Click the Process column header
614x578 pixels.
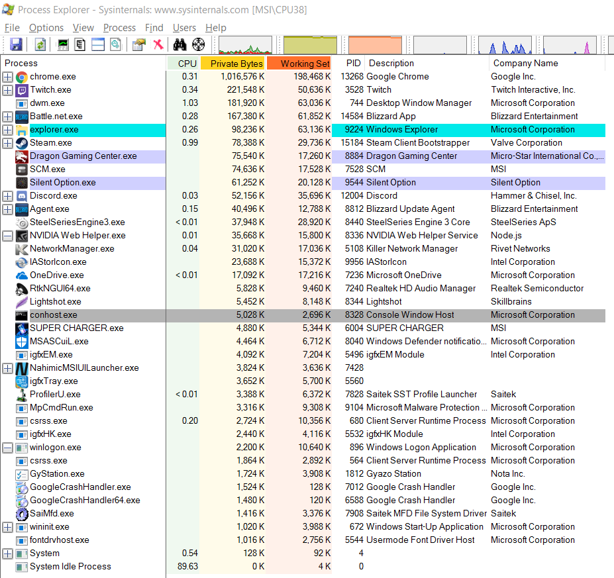83,64
